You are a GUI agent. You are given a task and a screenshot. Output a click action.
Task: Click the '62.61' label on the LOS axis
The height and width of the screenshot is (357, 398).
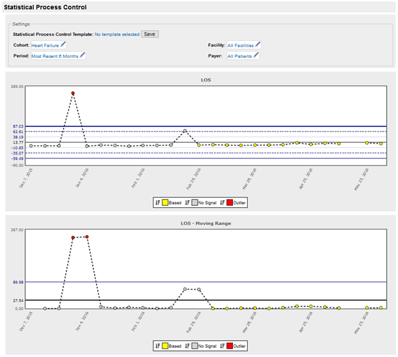18,132
